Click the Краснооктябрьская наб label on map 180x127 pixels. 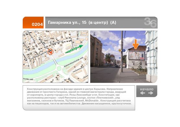73,62
